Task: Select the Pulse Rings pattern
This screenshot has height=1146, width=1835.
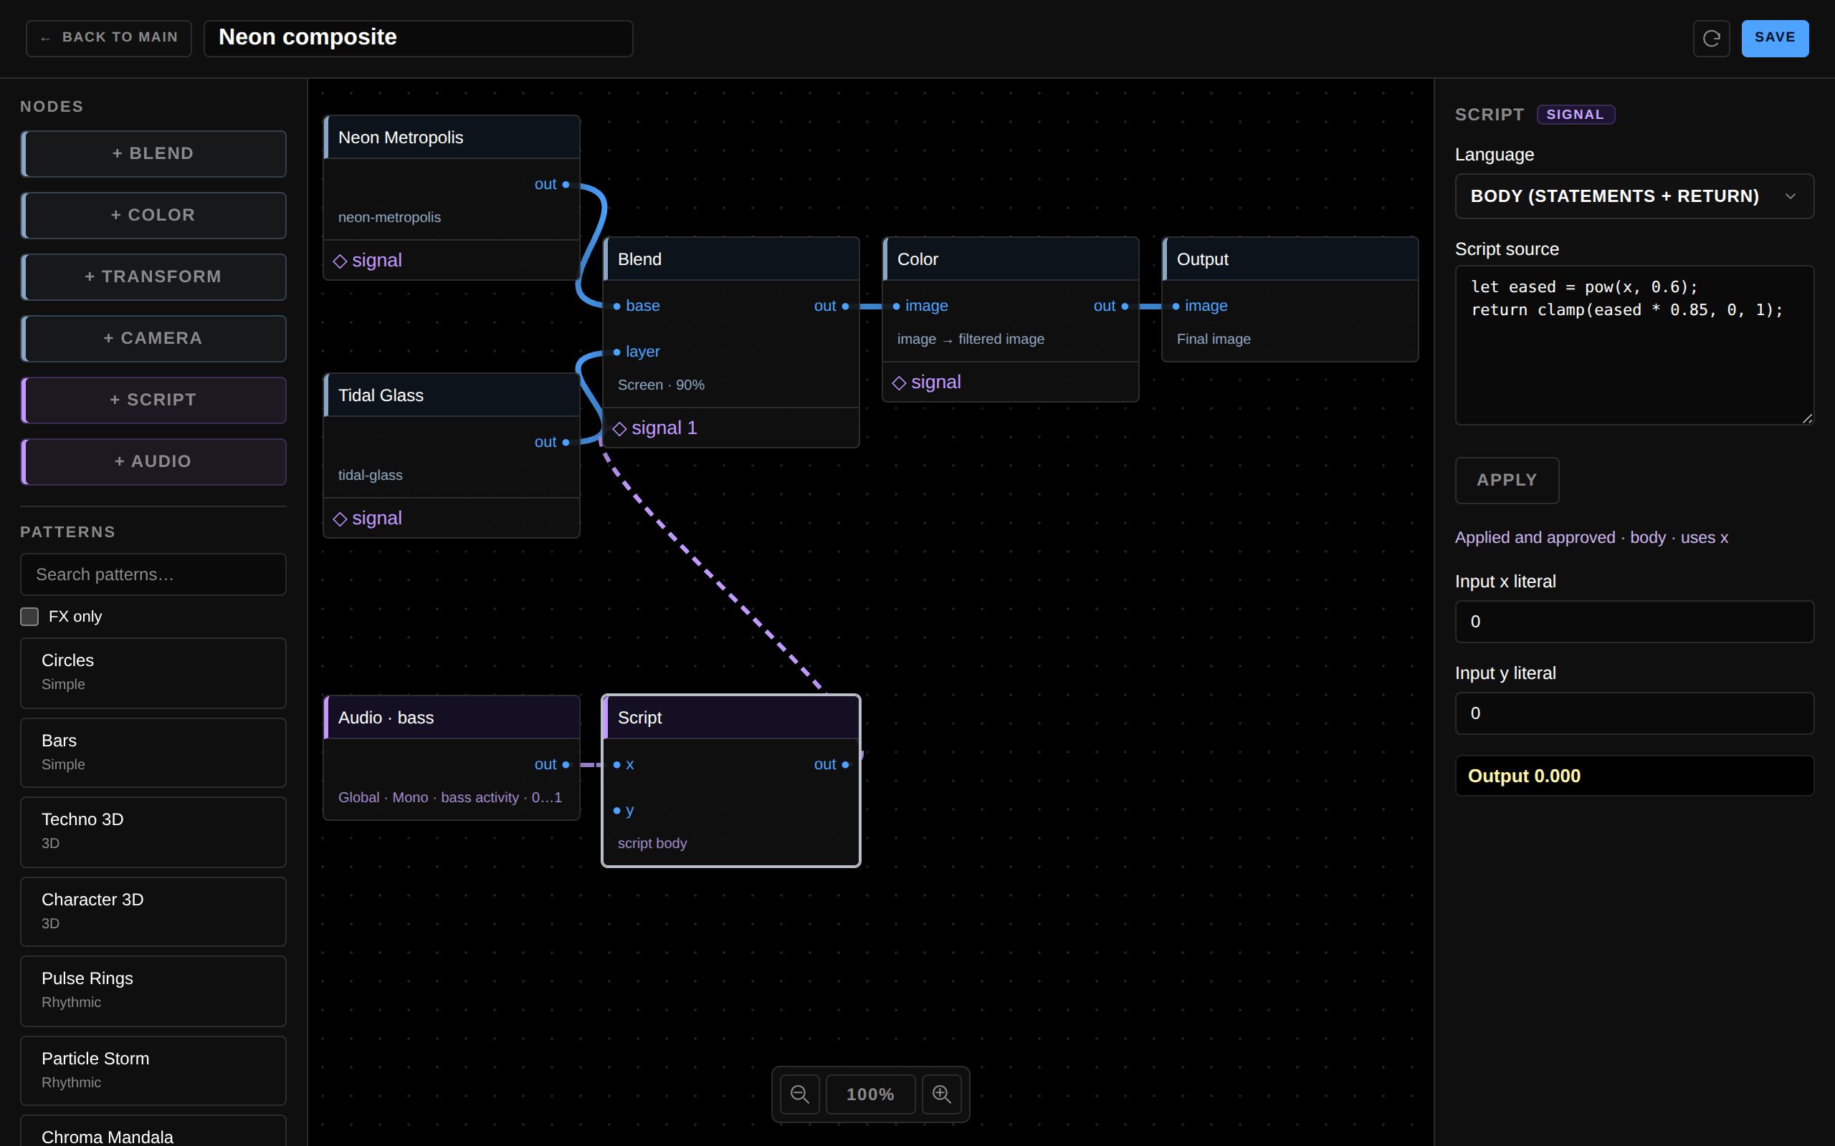Action: coord(153,991)
